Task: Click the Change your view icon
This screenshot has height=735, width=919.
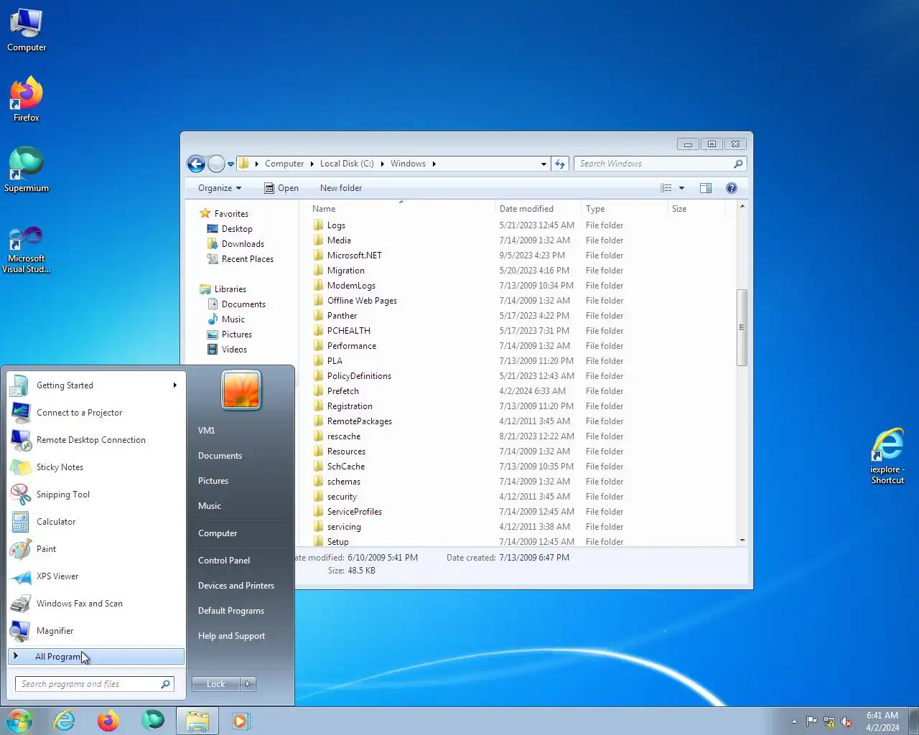Action: (x=666, y=188)
